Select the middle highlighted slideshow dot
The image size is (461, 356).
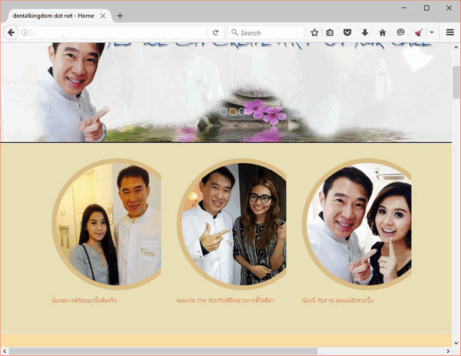(234, 111)
